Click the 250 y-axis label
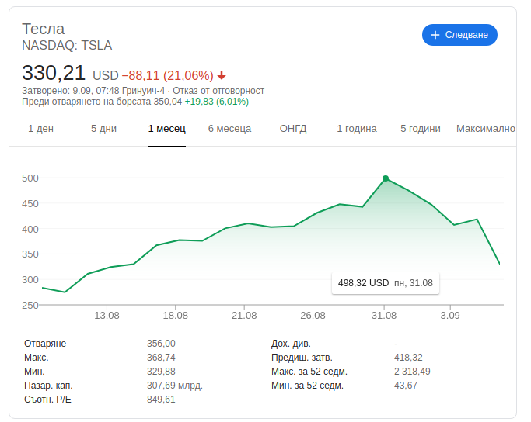 tap(30, 305)
